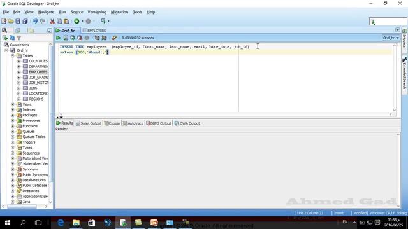
Task: Click the New Connection icon in Connections panel
Action: pos(5,38)
